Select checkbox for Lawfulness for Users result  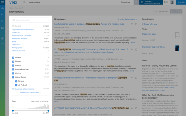click(136, 24)
